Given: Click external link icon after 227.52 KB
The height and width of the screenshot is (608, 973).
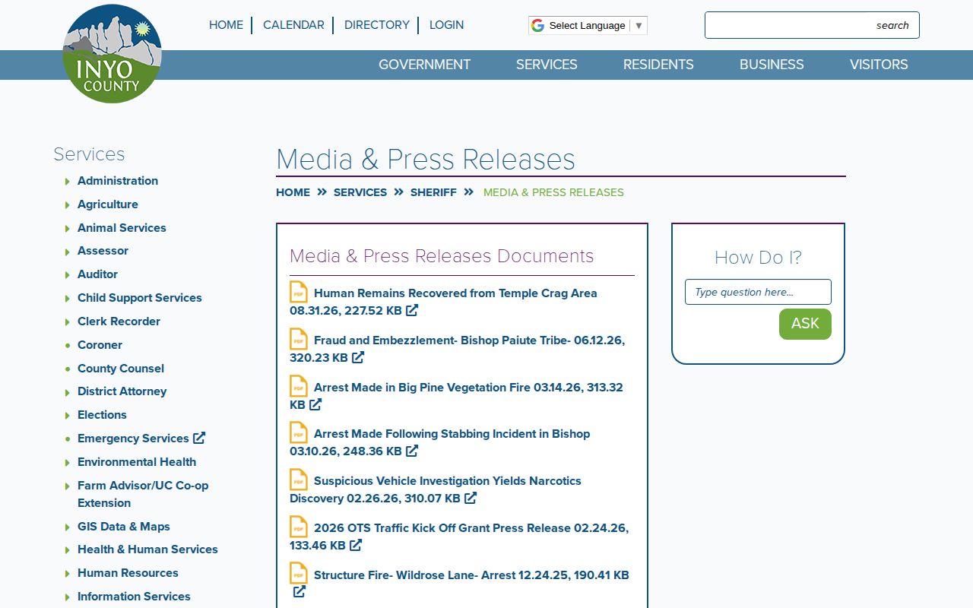Looking at the screenshot, I should click(412, 310).
